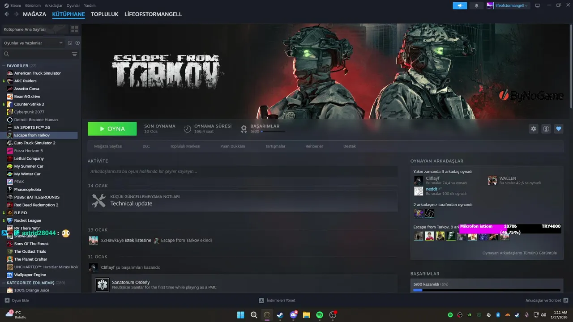Screen dimensions: 573x322
Task: Open the Mağaza Sayfası link
Action: pyautogui.click(x=108, y=146)
